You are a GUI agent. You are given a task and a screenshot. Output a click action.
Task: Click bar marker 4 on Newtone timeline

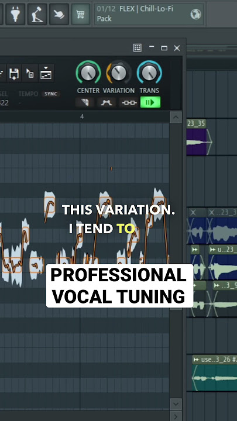tap(82, 116)
